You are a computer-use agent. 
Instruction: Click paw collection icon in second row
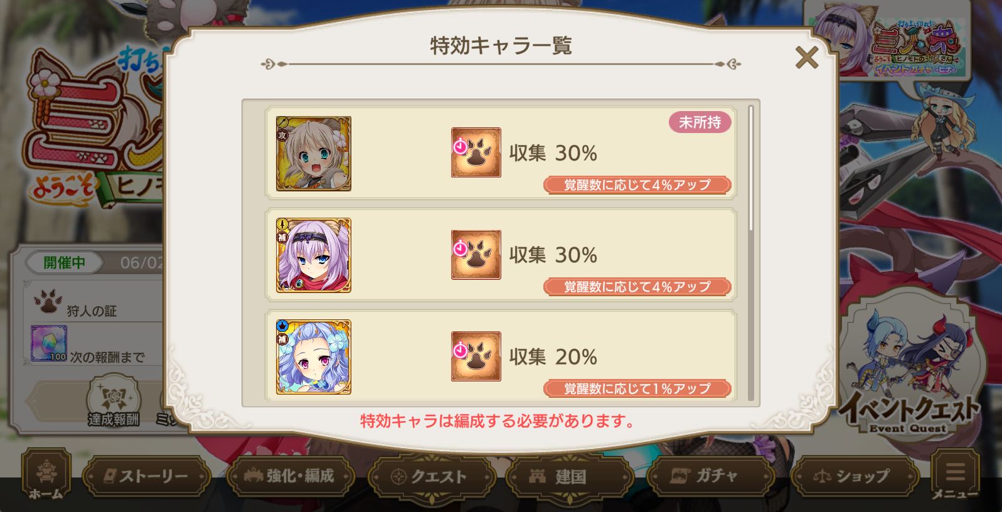click(x=476, y=255)
